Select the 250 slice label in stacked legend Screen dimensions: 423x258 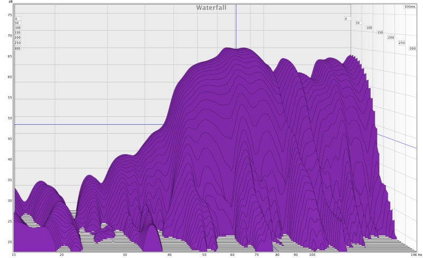pos(17,43)
